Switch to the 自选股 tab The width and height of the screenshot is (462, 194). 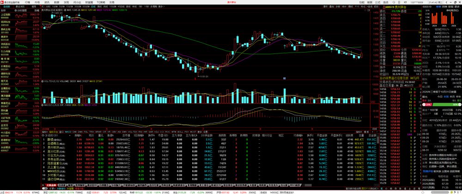[x=7, y=6]
